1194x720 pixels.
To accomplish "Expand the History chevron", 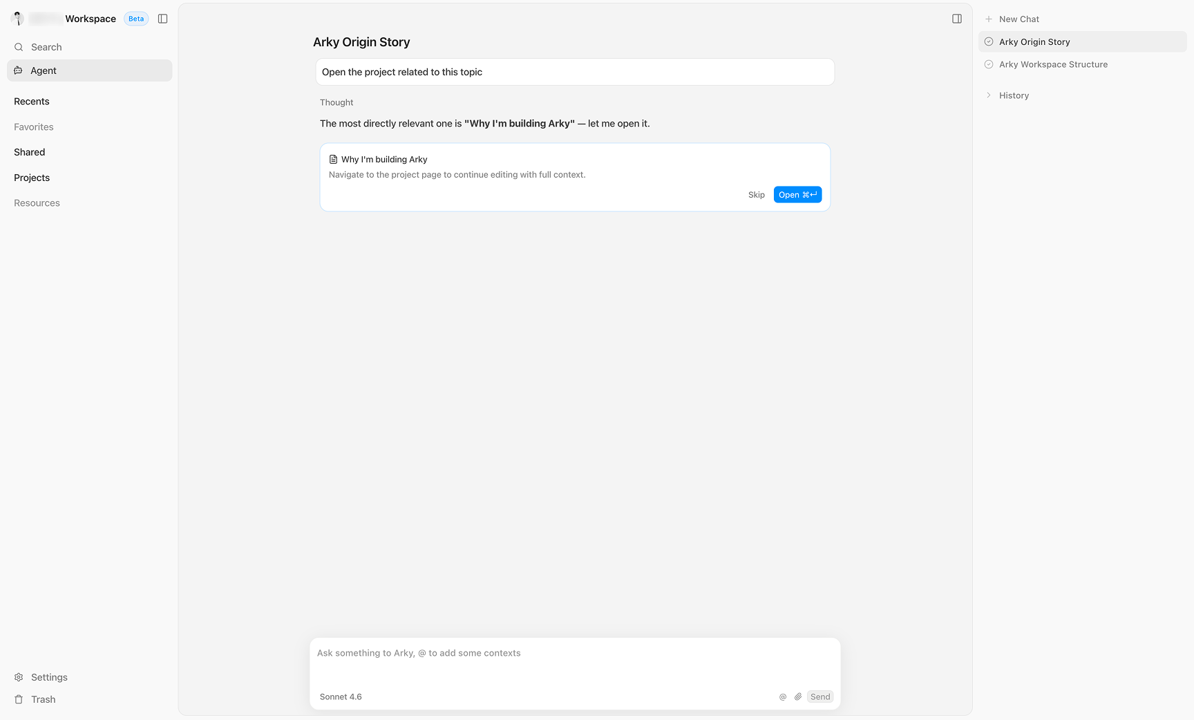I will pyautogui.click(x=989, y=95).
